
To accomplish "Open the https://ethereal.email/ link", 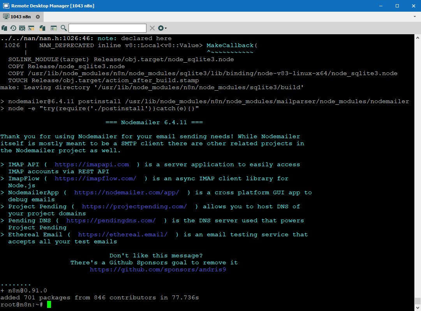I will [x=123, y=235].
